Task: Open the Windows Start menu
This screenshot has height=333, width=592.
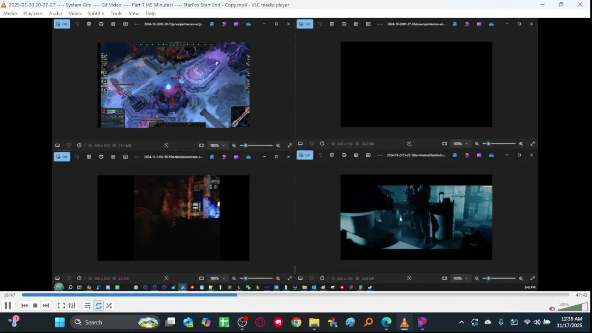Action: point(60,322)
